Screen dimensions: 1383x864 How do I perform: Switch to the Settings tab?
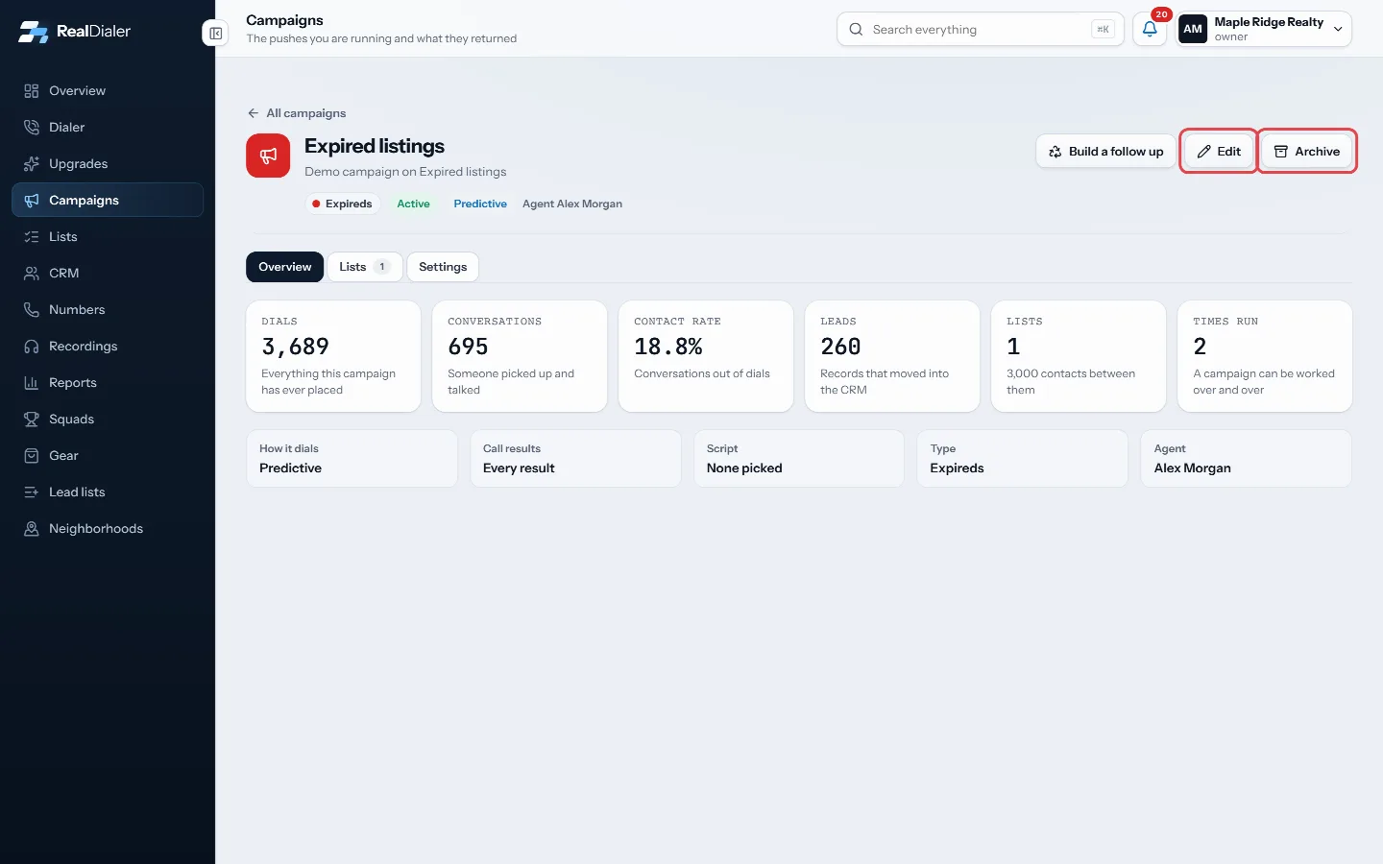[x=443, y=267]
